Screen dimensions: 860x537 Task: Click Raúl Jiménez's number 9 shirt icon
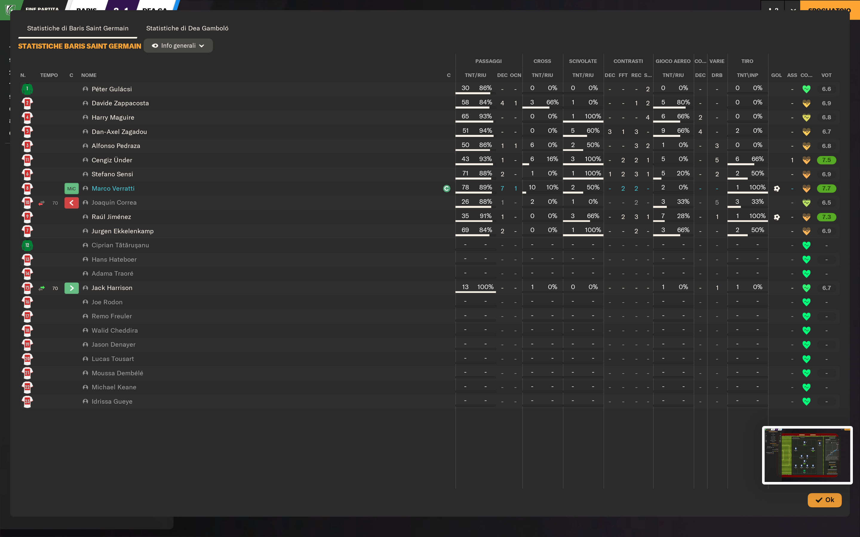27,217
